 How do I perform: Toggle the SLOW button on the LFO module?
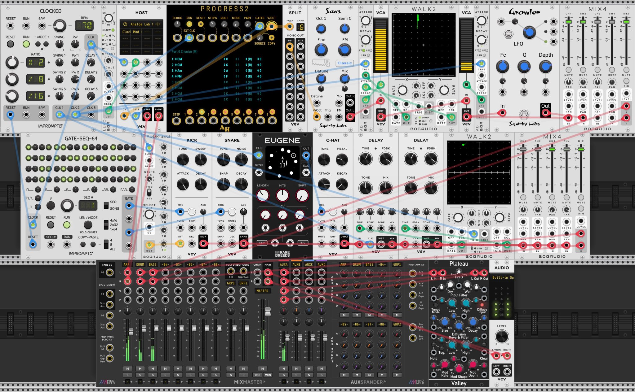tap(113, 30)
